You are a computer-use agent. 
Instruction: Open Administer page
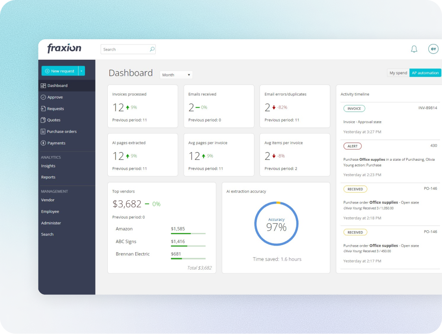coord(51,223)
